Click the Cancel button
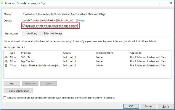 coord(148,106)
